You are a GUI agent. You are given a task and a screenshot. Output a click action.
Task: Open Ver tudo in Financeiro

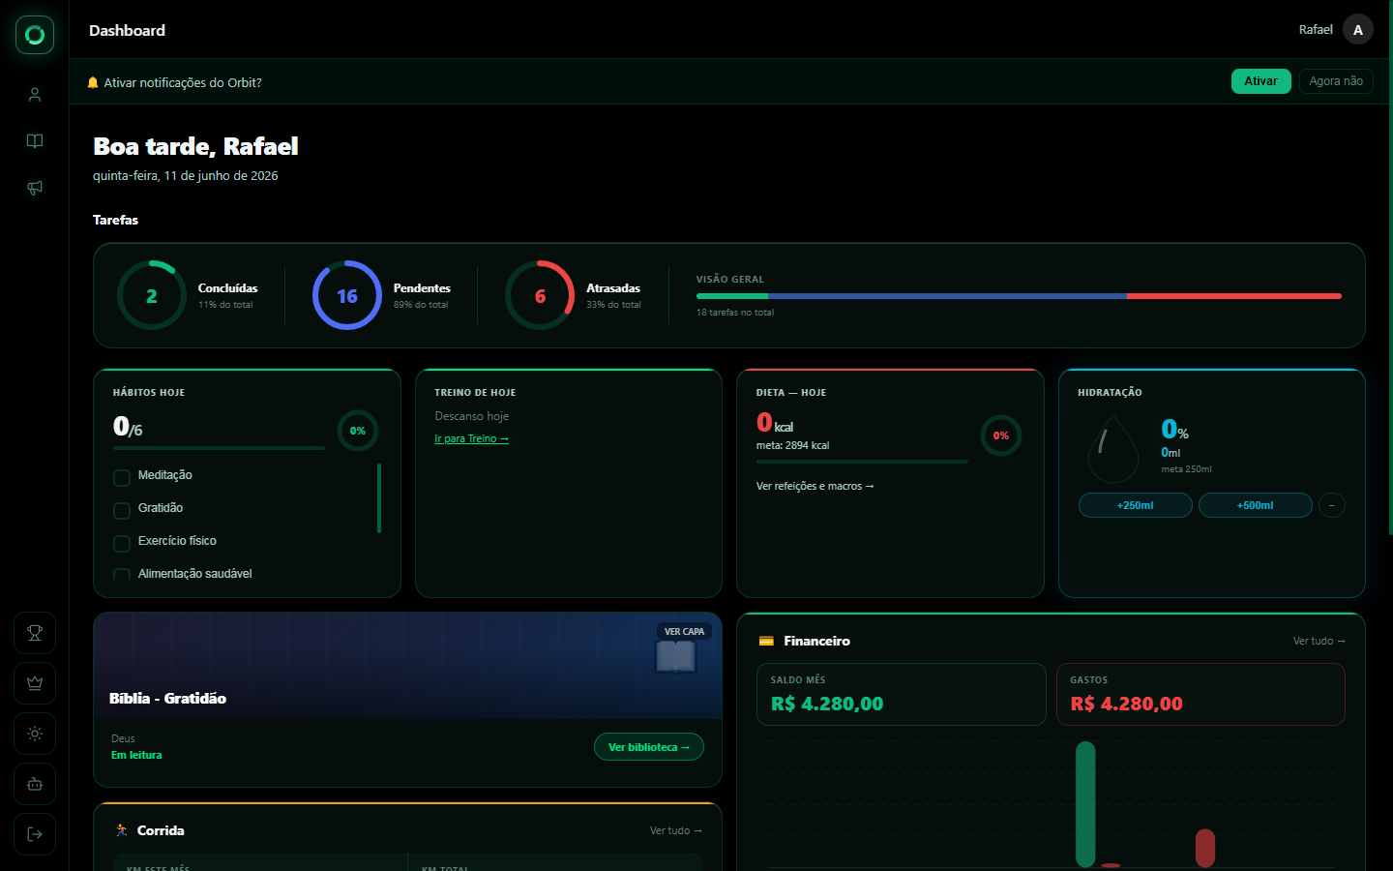click(1319, 641)
